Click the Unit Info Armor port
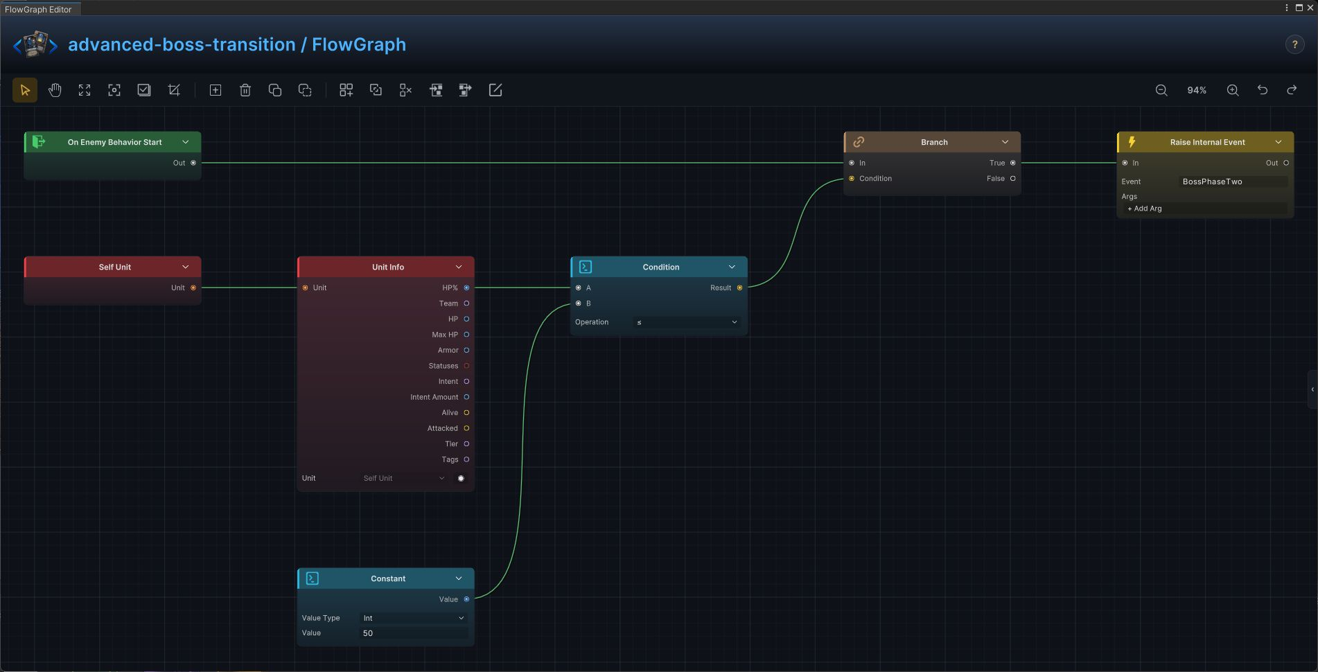The height and width of the screenshot is (672, 1318). 466,350
